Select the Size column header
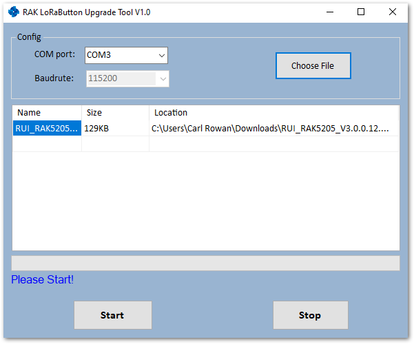414x344 pixels. (x=115, y=113)
